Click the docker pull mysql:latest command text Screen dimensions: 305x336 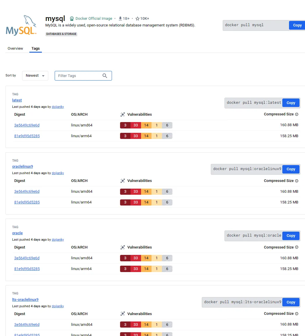[254, 103]
